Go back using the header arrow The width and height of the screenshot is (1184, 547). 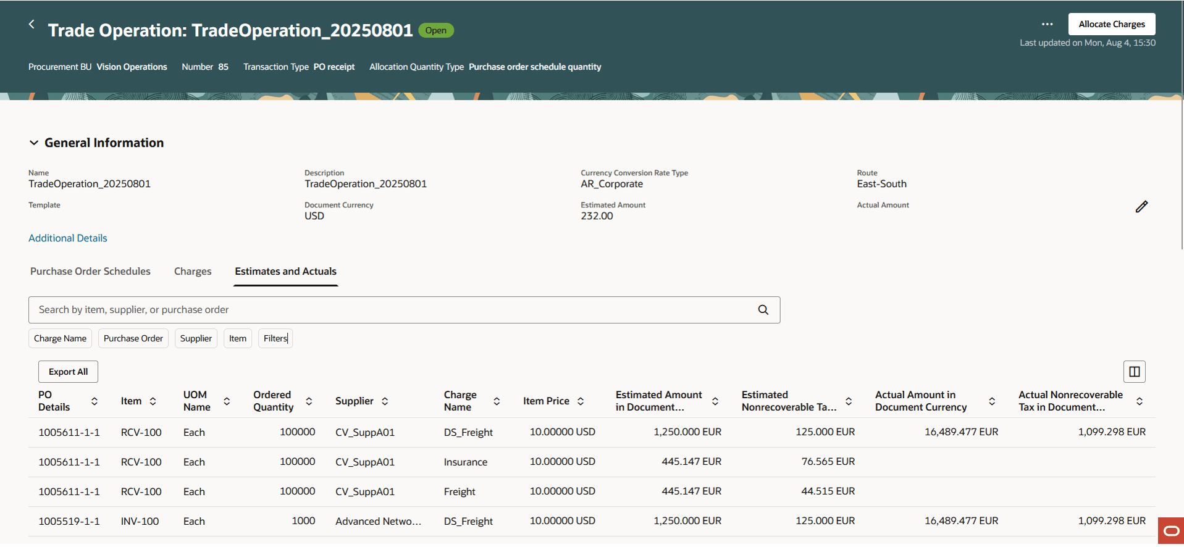[31, 24]
